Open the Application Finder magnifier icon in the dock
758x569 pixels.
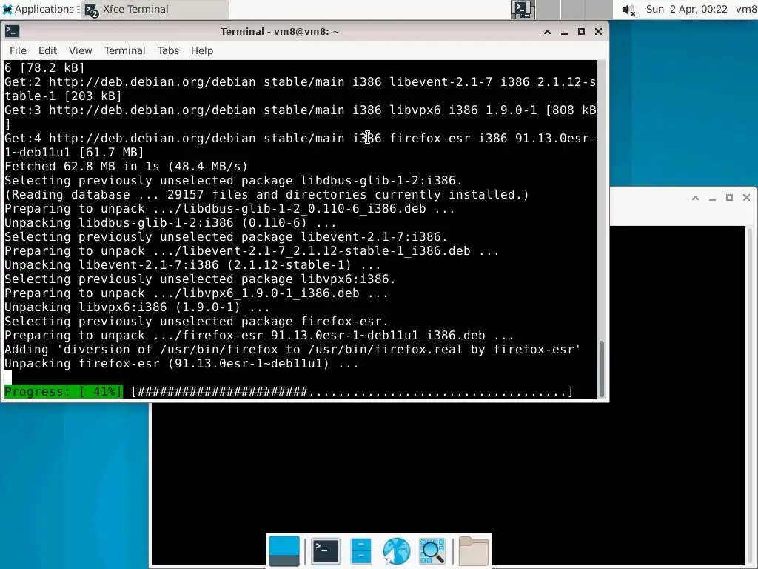pos(432,551)
